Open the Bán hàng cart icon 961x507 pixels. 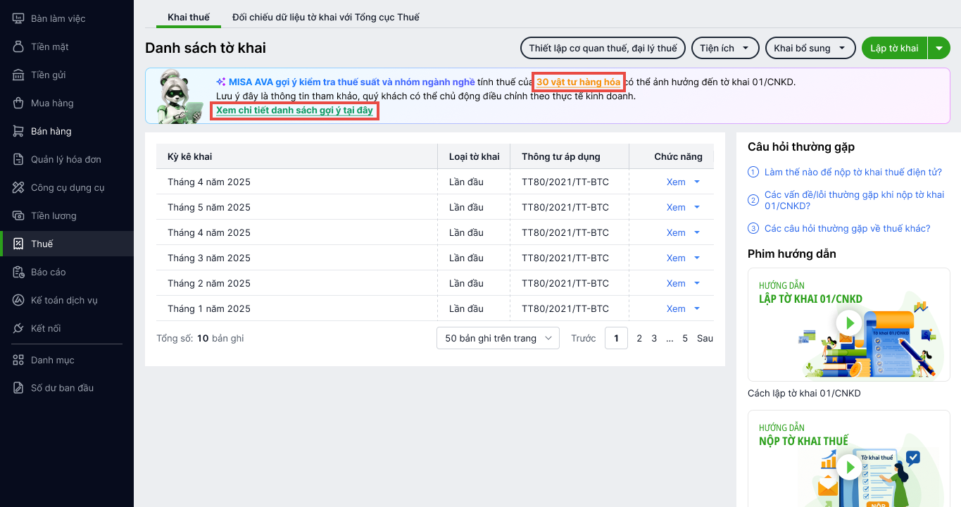tap(18, 131)
